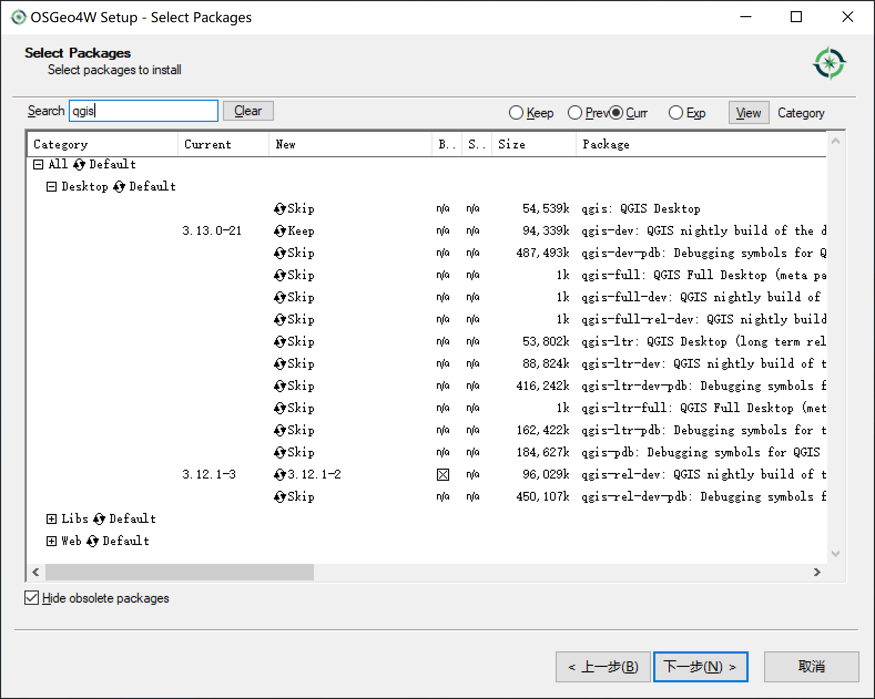Viewport: 875px width, 699px height.
Task: Click cycle icon next to qgis-dev Keep
Action: tap(280, 231)
